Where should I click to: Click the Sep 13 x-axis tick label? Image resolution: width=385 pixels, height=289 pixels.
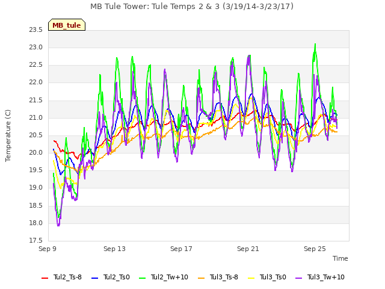(x=114, y=249)
